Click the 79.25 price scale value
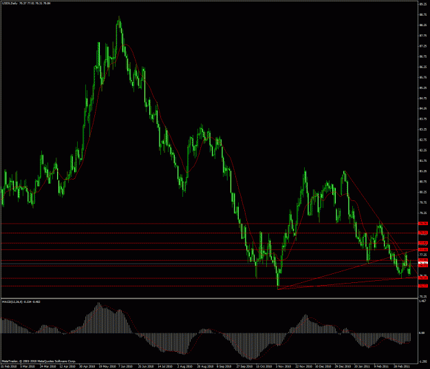 pyautogui.click(x=423, y=213)
